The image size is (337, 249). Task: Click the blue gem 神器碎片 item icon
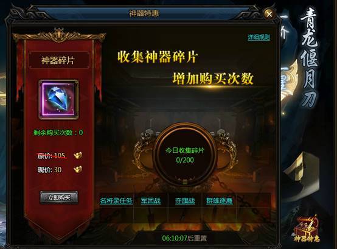tap(58, 100)
